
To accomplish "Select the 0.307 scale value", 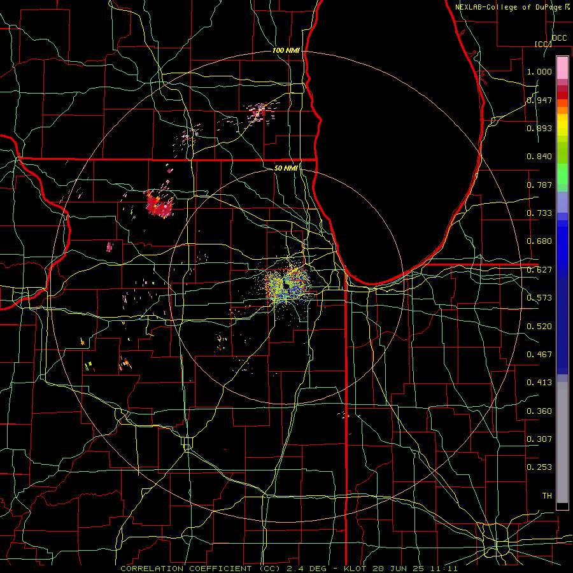I will [539, 439].
